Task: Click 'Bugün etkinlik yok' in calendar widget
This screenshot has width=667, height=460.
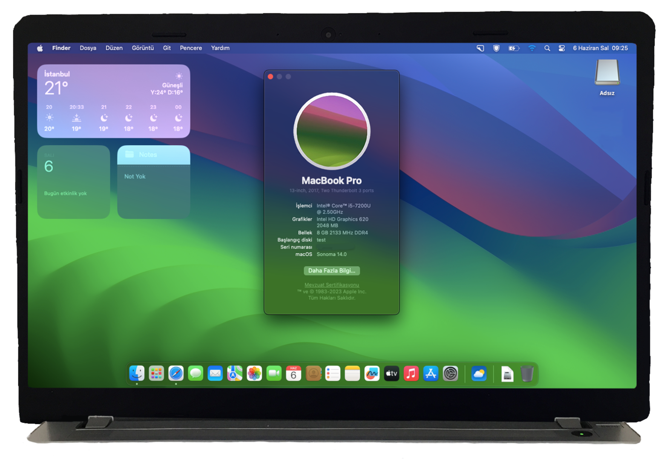Action: [66, 193]
